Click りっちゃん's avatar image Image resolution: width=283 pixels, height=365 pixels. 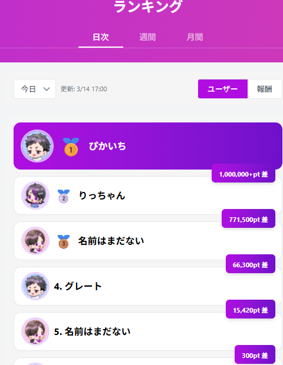click(x=35, y=195)
